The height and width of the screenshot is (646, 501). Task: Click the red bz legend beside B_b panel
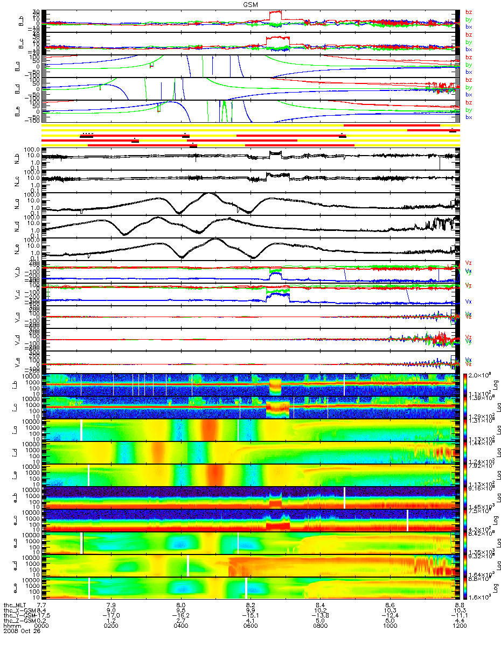(469, 12)
